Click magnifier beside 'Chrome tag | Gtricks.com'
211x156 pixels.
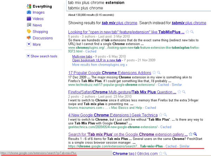tap(165, 154)
